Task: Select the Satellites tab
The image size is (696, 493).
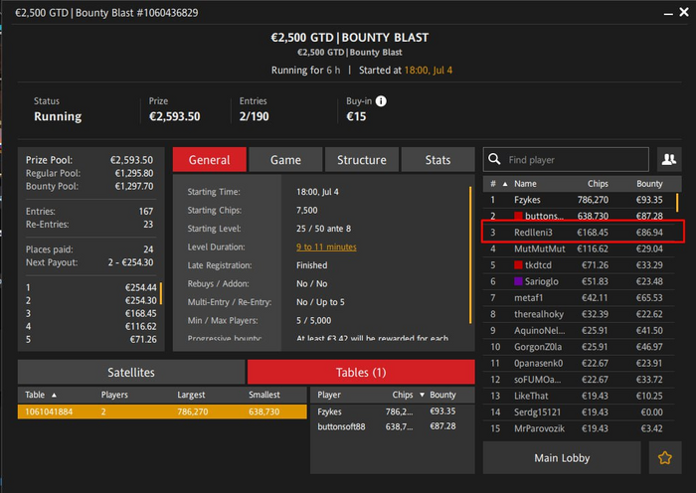Action: point(130,372)
